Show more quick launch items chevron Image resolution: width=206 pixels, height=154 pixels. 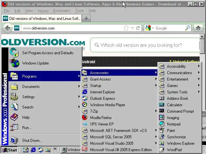55,149
